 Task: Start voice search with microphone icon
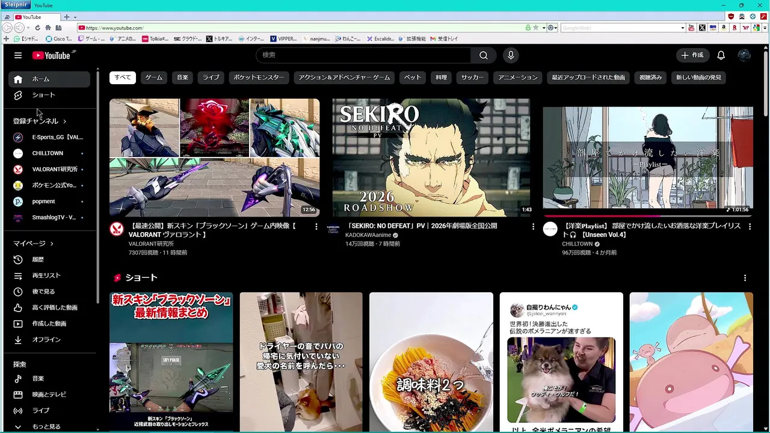click(511, 55)
